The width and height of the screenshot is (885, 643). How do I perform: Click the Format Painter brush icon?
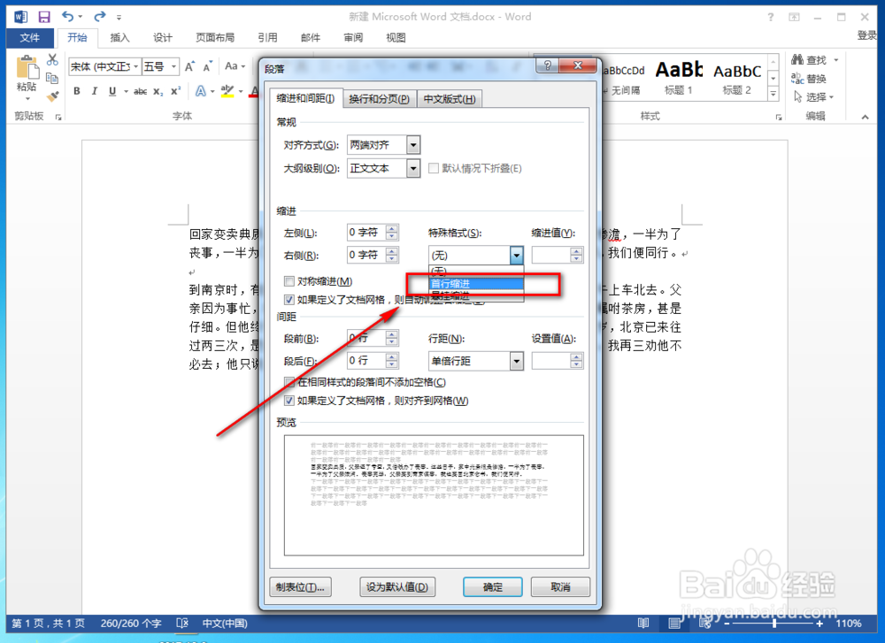click(x=52, y=96)
